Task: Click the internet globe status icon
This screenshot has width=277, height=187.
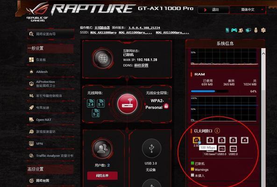Action: pos(103,58)
